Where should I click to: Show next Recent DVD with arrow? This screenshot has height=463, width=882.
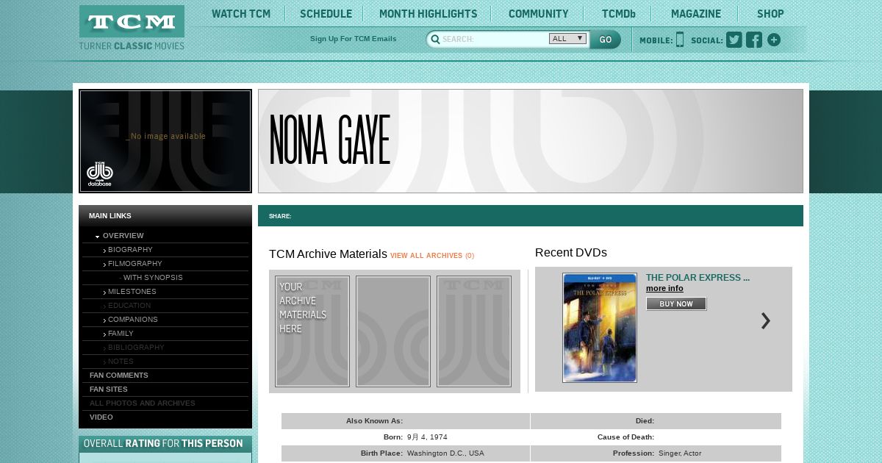[766, 320]
